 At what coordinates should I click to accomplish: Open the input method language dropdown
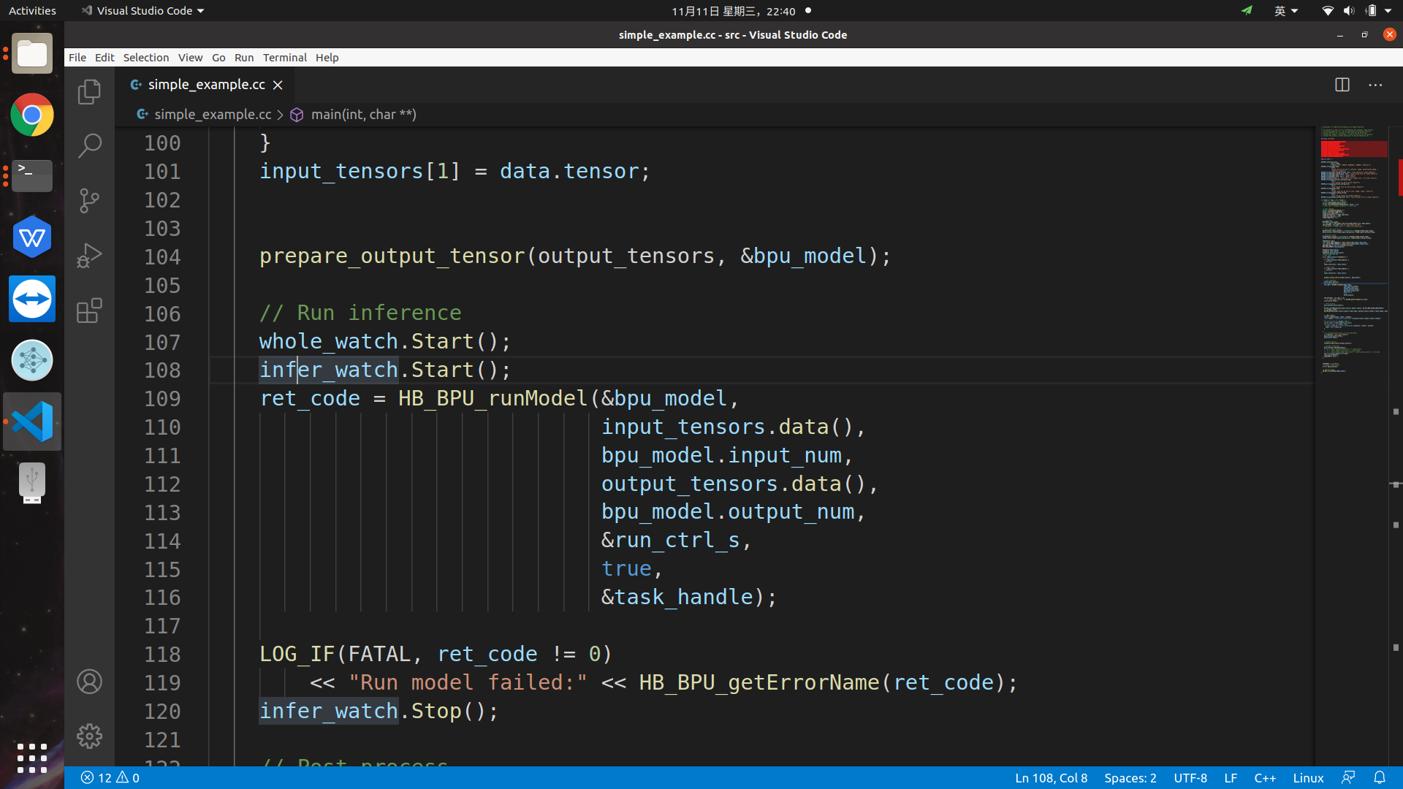pos(1285,11)
